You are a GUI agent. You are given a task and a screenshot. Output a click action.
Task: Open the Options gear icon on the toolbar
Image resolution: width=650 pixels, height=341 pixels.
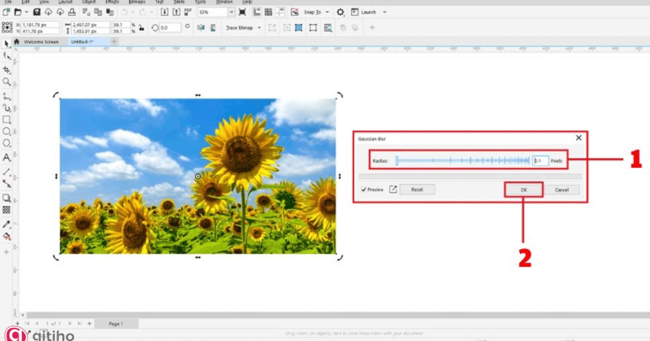[340, 11]
